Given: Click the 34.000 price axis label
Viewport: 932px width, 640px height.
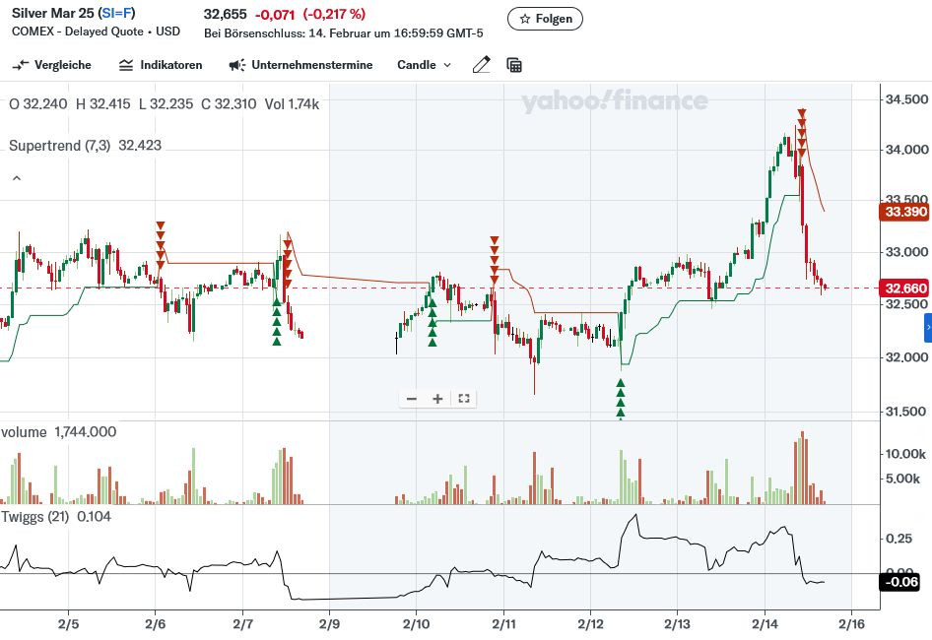Looking at the screenshot, I should point(905,149).
